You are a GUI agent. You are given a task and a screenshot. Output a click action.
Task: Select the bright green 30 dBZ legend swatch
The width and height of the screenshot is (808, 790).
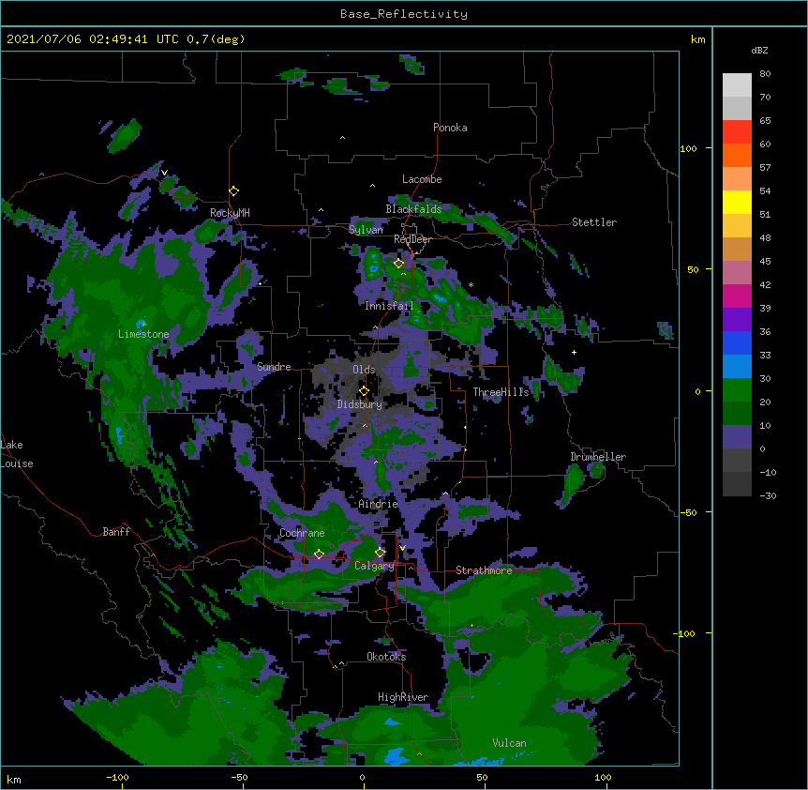pos(737,390)
